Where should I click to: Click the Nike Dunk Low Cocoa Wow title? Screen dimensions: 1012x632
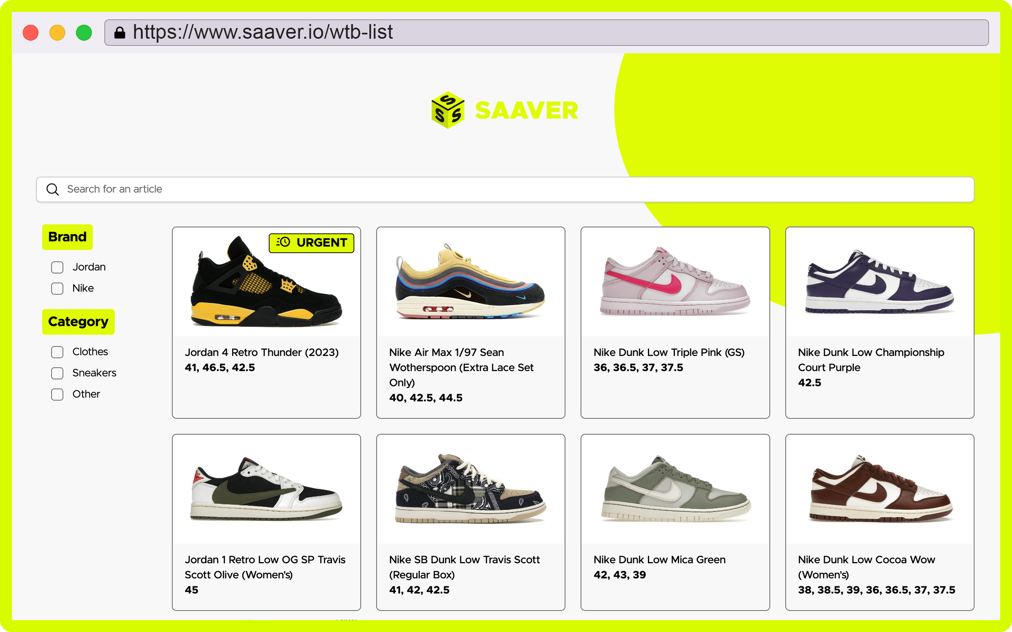[866, 567]
